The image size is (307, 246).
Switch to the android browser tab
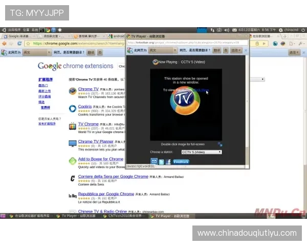117,36
